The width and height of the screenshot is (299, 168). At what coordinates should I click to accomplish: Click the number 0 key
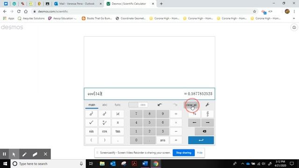pos(136,140)
